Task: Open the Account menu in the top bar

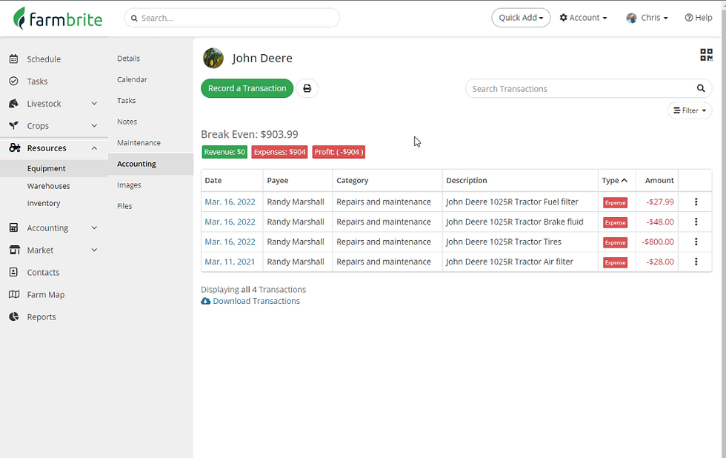Action: pos(583,17)
